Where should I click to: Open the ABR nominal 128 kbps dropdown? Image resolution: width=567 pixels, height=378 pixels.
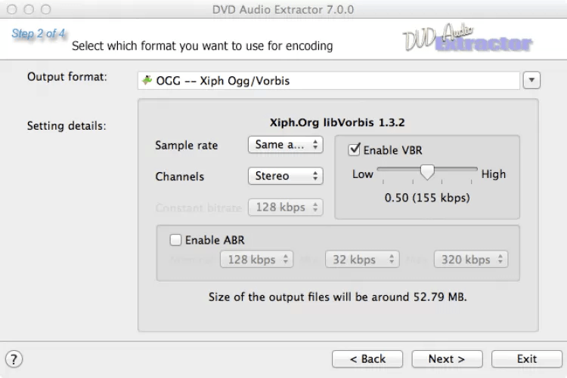pyautogui.click(x=256, y=260)
